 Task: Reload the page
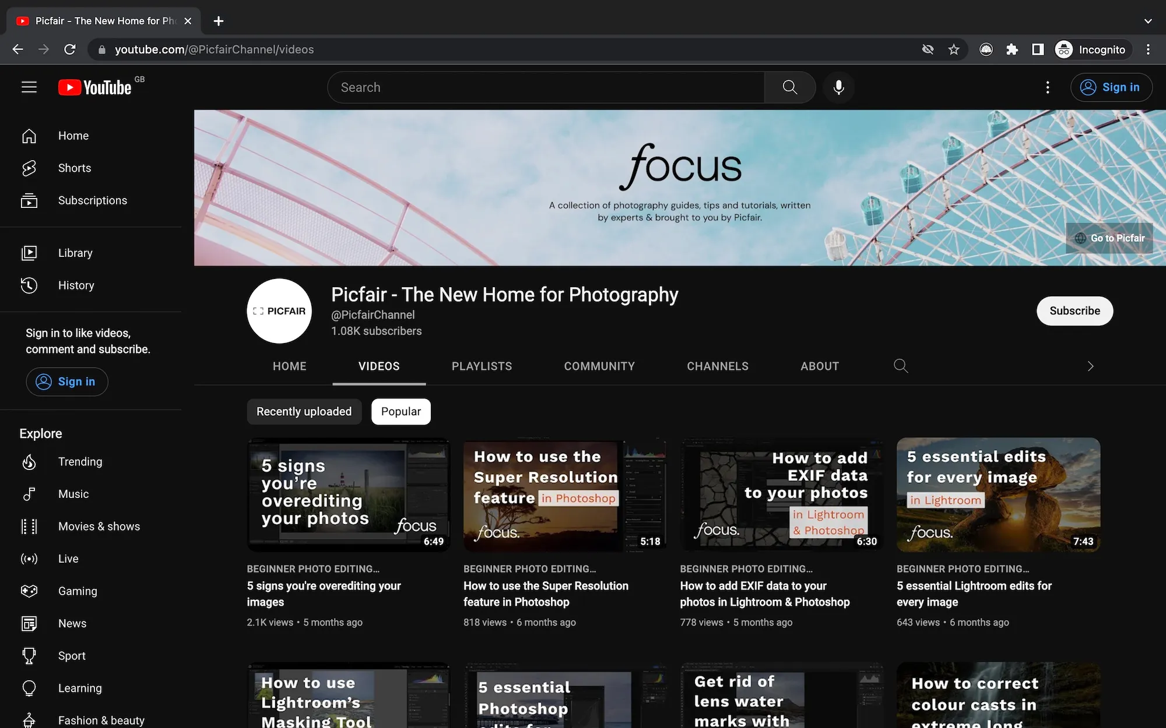click(x=70, y=50)
